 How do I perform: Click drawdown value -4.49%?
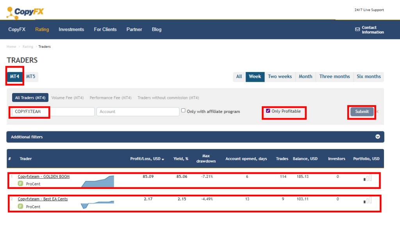tap(207, 199)
